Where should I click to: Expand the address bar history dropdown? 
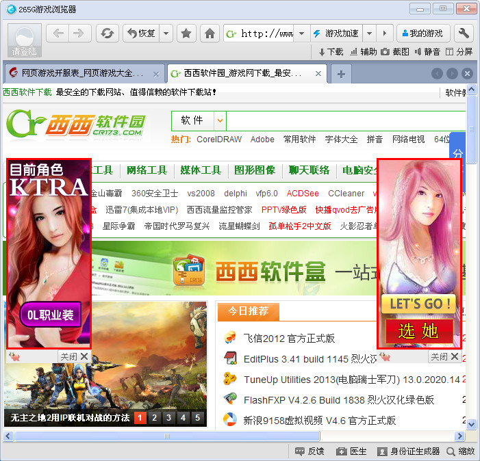[x=301, y=33]
